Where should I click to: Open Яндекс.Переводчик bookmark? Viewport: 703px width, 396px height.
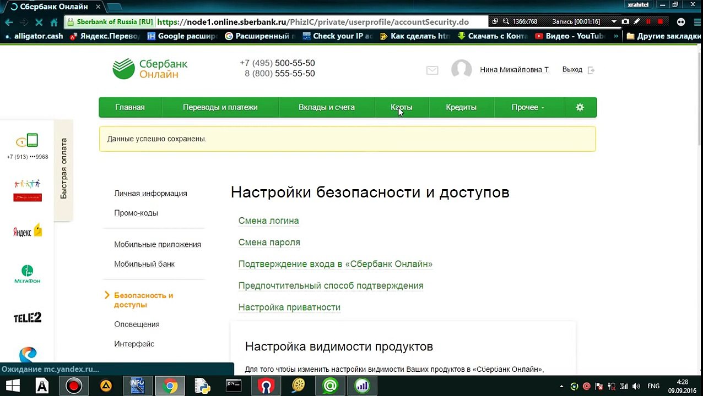105,36
